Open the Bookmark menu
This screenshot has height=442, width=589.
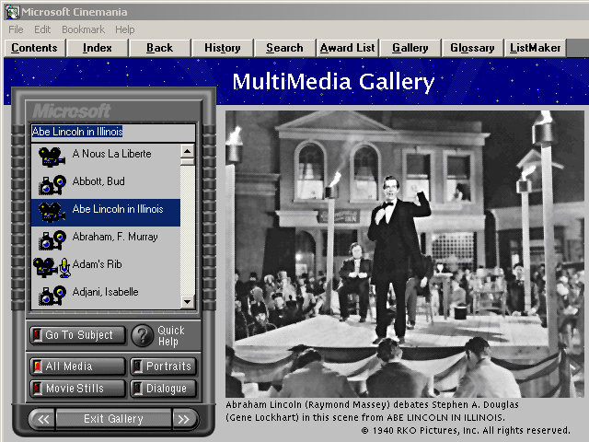pyautogui.click(x=83, y=29)
